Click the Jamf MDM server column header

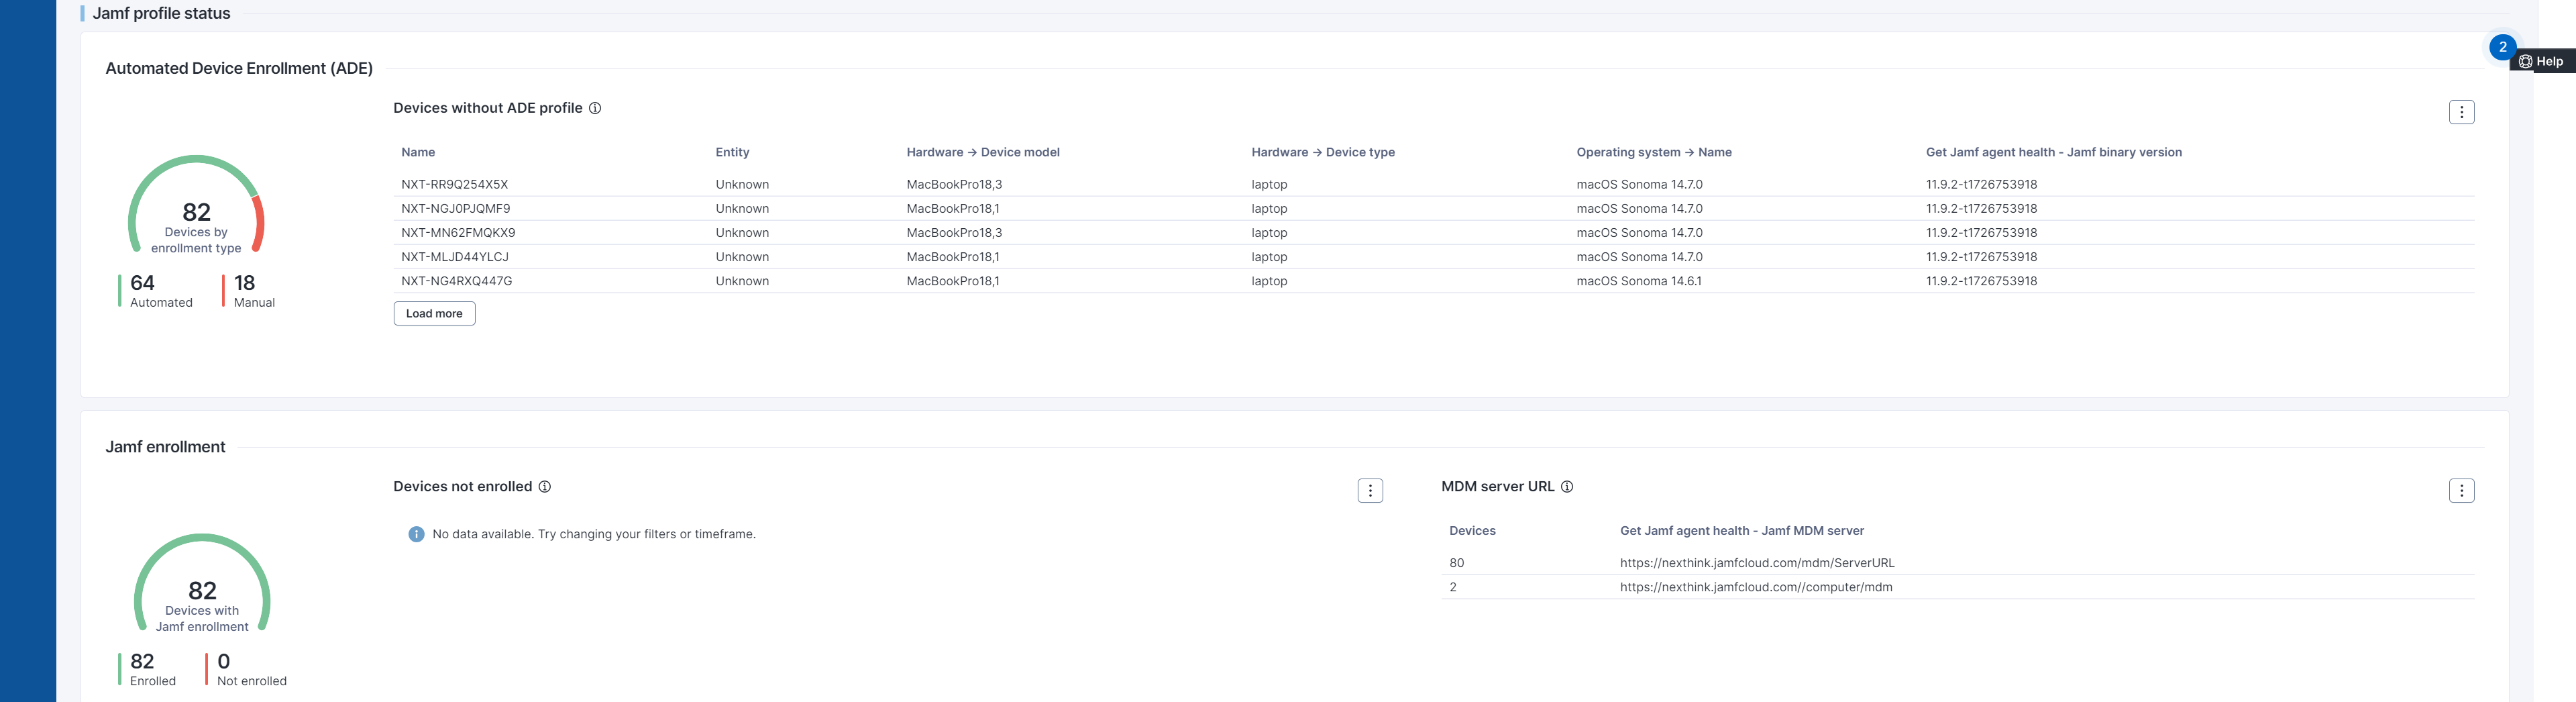1742,531
